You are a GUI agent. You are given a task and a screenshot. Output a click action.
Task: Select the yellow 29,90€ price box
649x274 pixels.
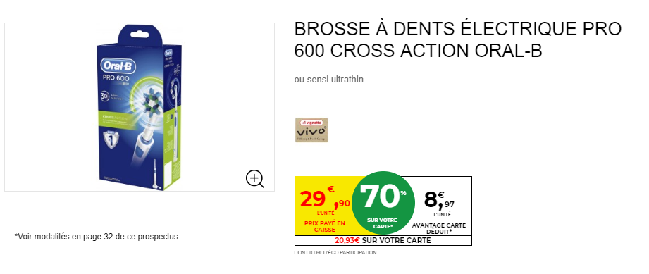(323, 206)
